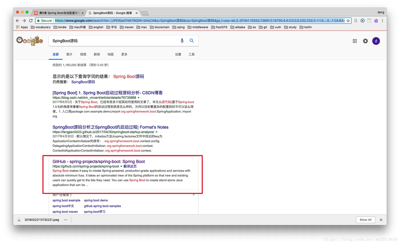
Task: Open the R extension icon in toolbar
Action: pyautogui.click(x=356, y=21)
